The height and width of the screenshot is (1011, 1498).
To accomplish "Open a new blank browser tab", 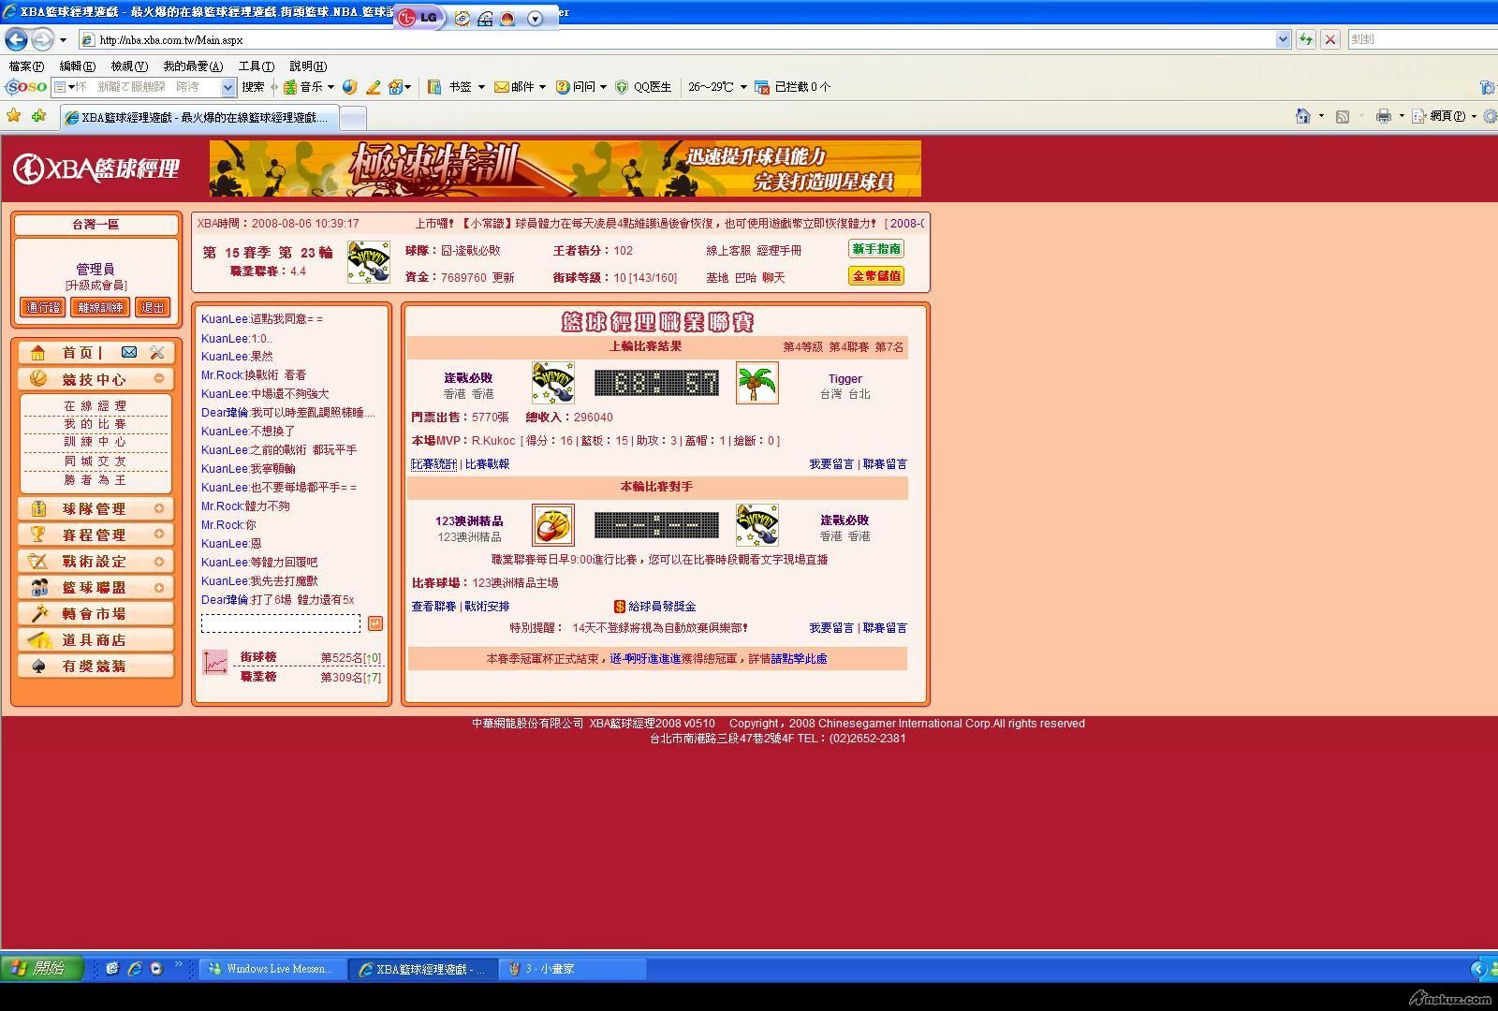I will click(x=352, y=118).
